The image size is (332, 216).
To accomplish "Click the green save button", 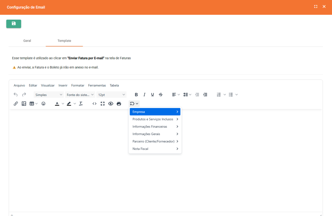I will click(14, 24).
